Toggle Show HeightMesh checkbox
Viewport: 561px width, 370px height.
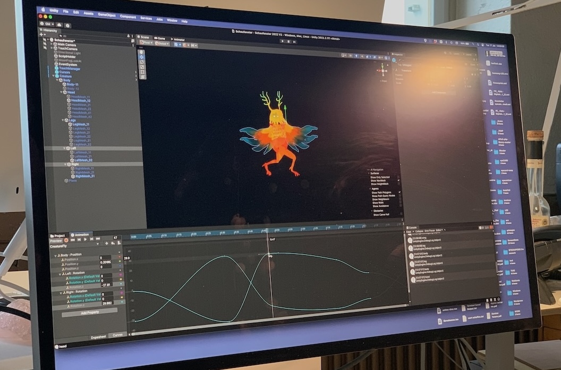[x=399, y=184]
